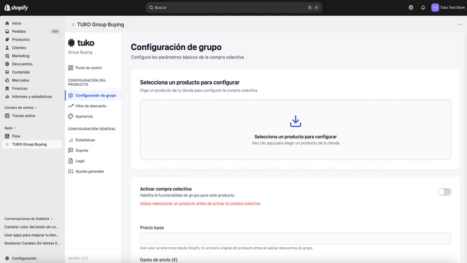
Task: Click the download icon in the product selector
Action: [x=295, y=122]
